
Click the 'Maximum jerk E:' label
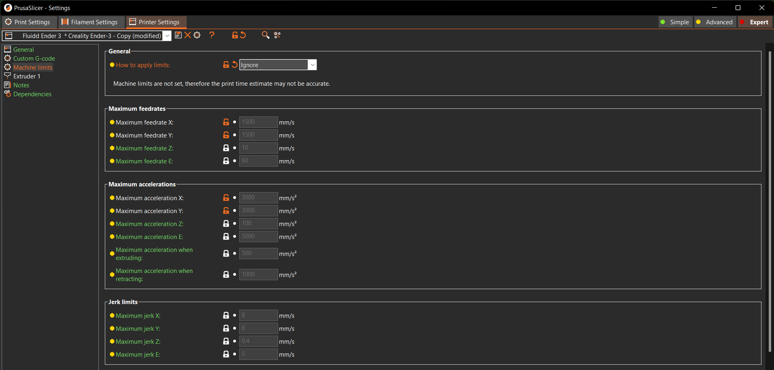[x=138, y=355]
